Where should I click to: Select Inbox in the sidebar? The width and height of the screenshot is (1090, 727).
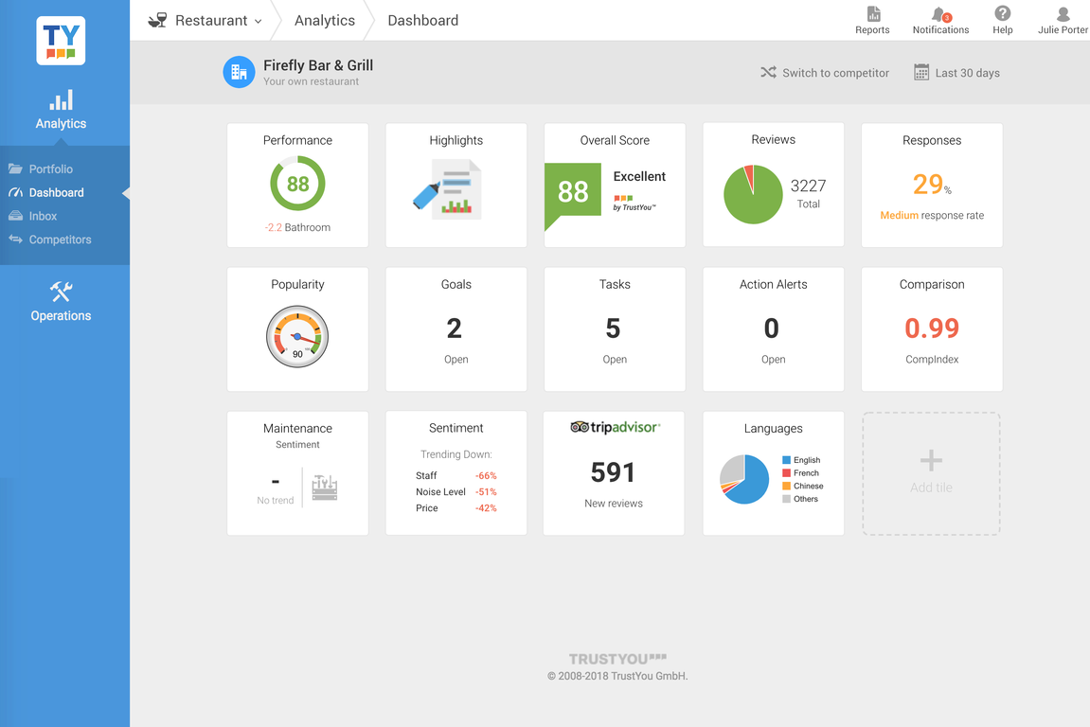click(43, 217)
